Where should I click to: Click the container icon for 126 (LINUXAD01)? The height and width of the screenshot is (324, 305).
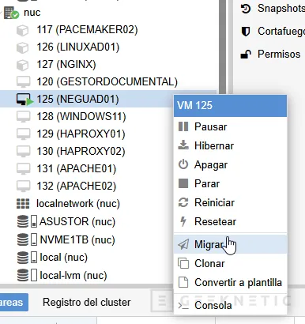coord(23,47)
